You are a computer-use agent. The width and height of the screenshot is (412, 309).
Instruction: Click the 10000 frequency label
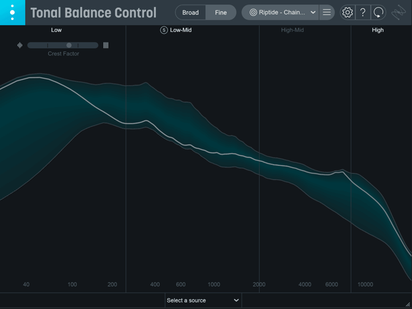pyautogui.click(x=366, y=284)
